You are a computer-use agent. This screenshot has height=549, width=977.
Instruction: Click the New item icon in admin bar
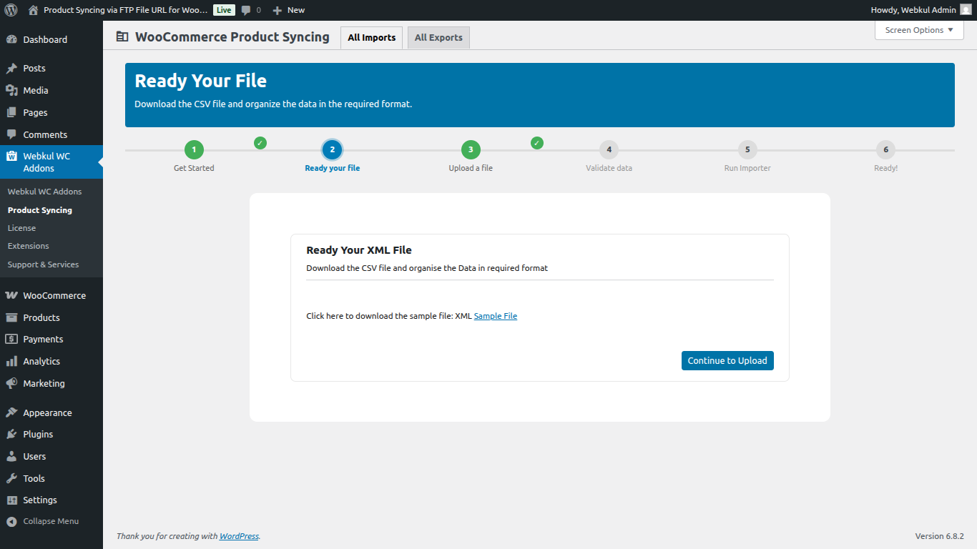pyautogui.click(x=278, y=10)
